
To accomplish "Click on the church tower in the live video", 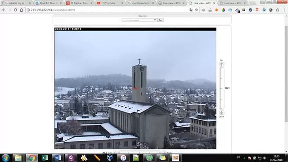I will click(139, 84).
